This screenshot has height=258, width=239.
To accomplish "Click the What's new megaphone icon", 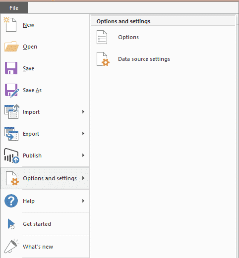I will 11,246.
